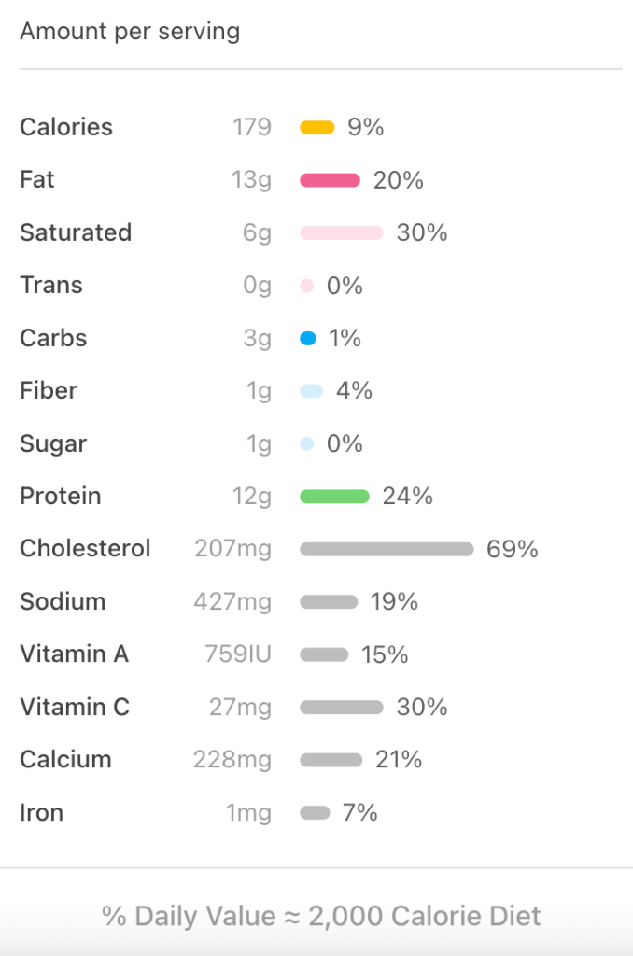Click the light blue Fiber bar
Screen dimensions: 633x956
click(311, 391)
